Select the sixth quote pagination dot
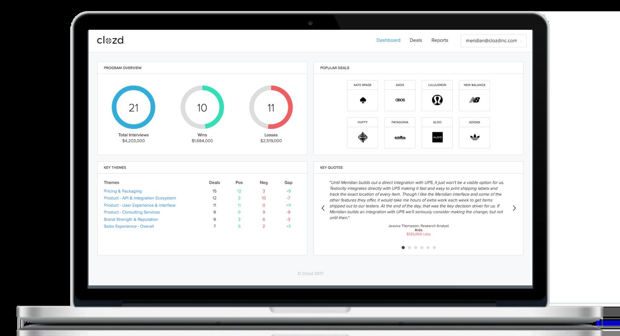620x336 pixels. coord(434,248)
